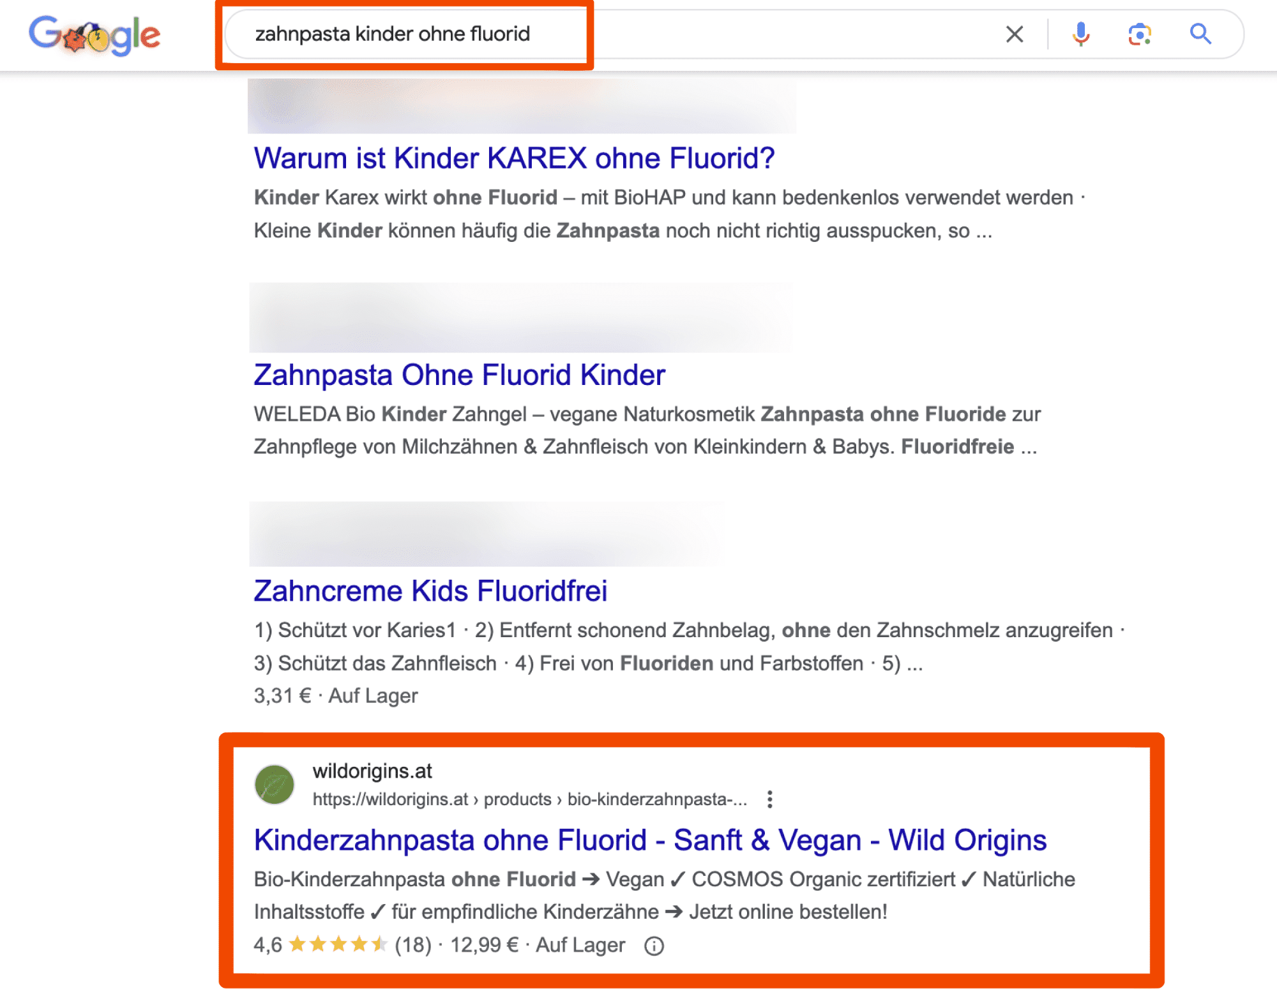
Task: Click the (18) review count
Action: pyautogui.click(x=413, y=945)
